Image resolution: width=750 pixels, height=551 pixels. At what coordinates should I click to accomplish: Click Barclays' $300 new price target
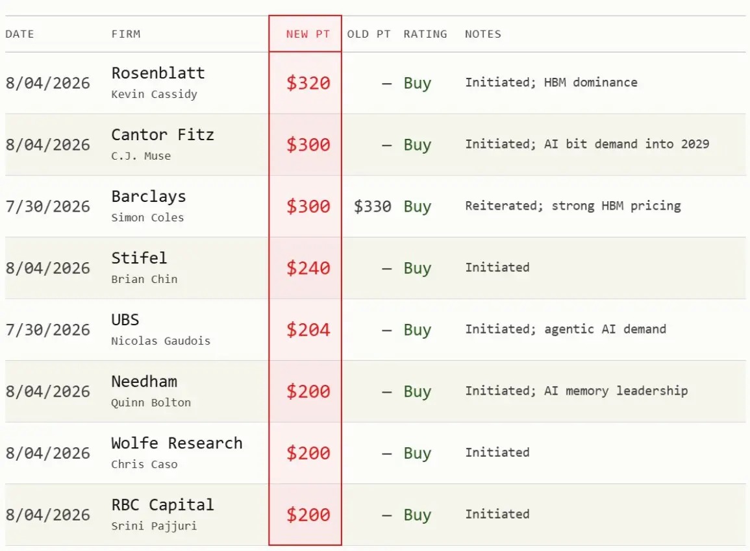[308, 206]
